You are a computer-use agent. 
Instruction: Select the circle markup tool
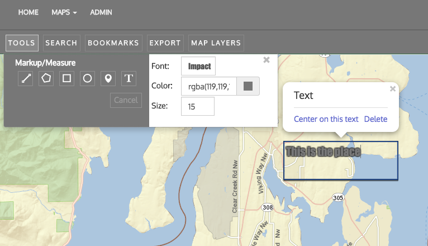click(x=87, y=78)
